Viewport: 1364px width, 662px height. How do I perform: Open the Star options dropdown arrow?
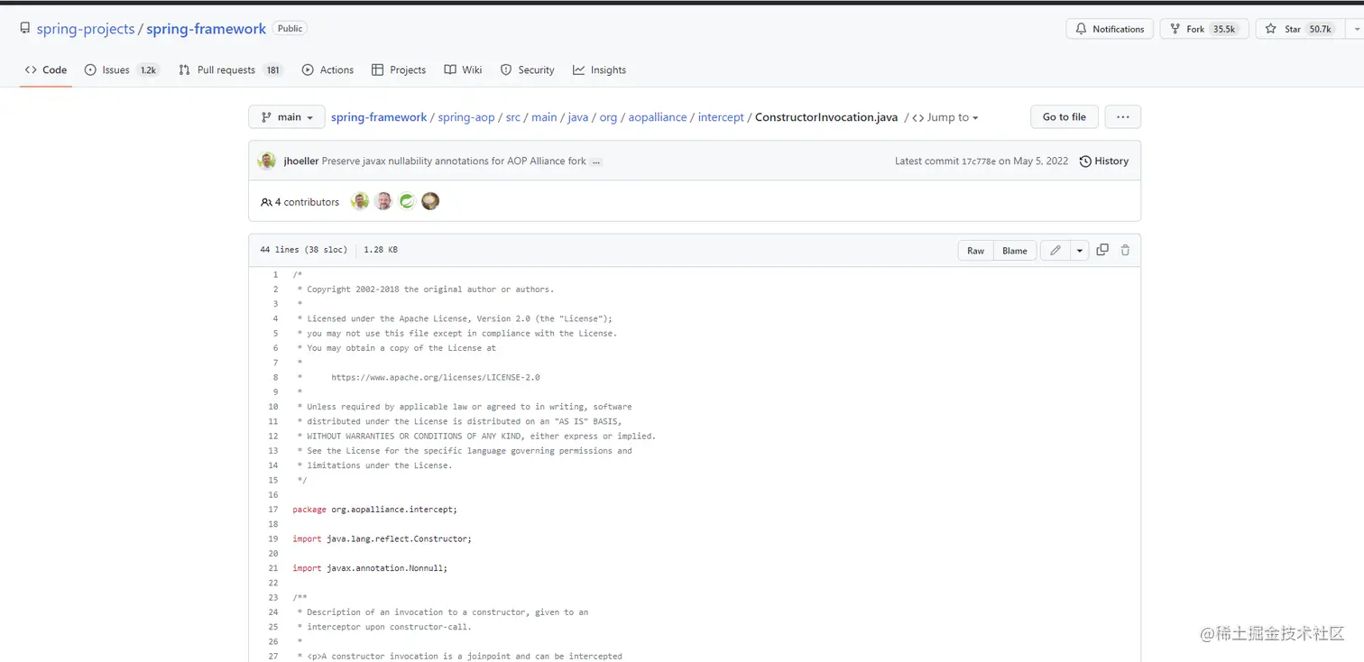pos(1356,29)
